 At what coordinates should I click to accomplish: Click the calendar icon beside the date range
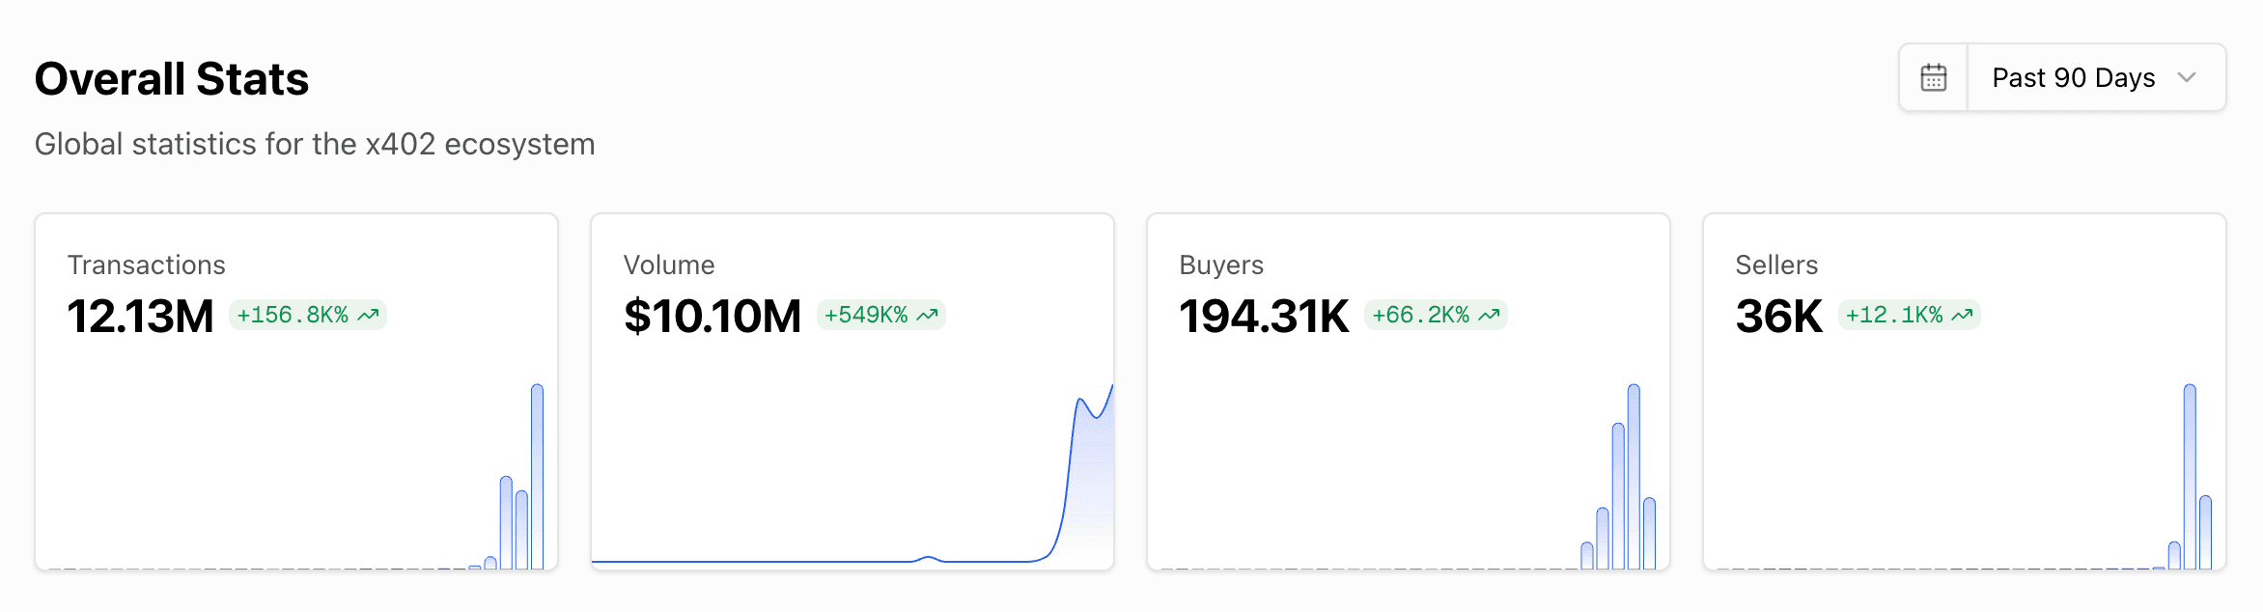click(1933, 77)
